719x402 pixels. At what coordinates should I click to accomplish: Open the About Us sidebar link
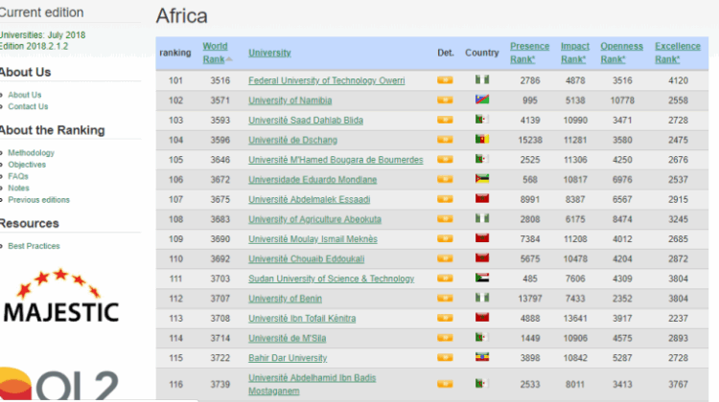(x=25, y=95)
